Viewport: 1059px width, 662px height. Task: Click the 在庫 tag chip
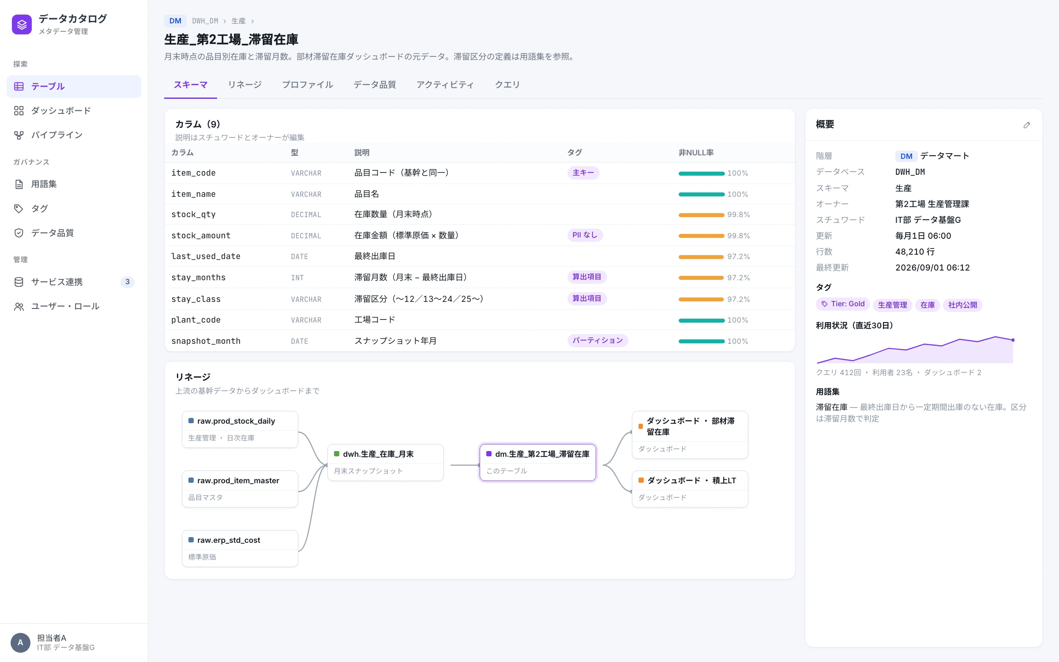coord(928,305)
